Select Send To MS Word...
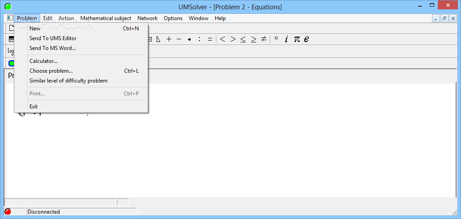The height and width of the screenshot is (219, 461). click(81, 48)
